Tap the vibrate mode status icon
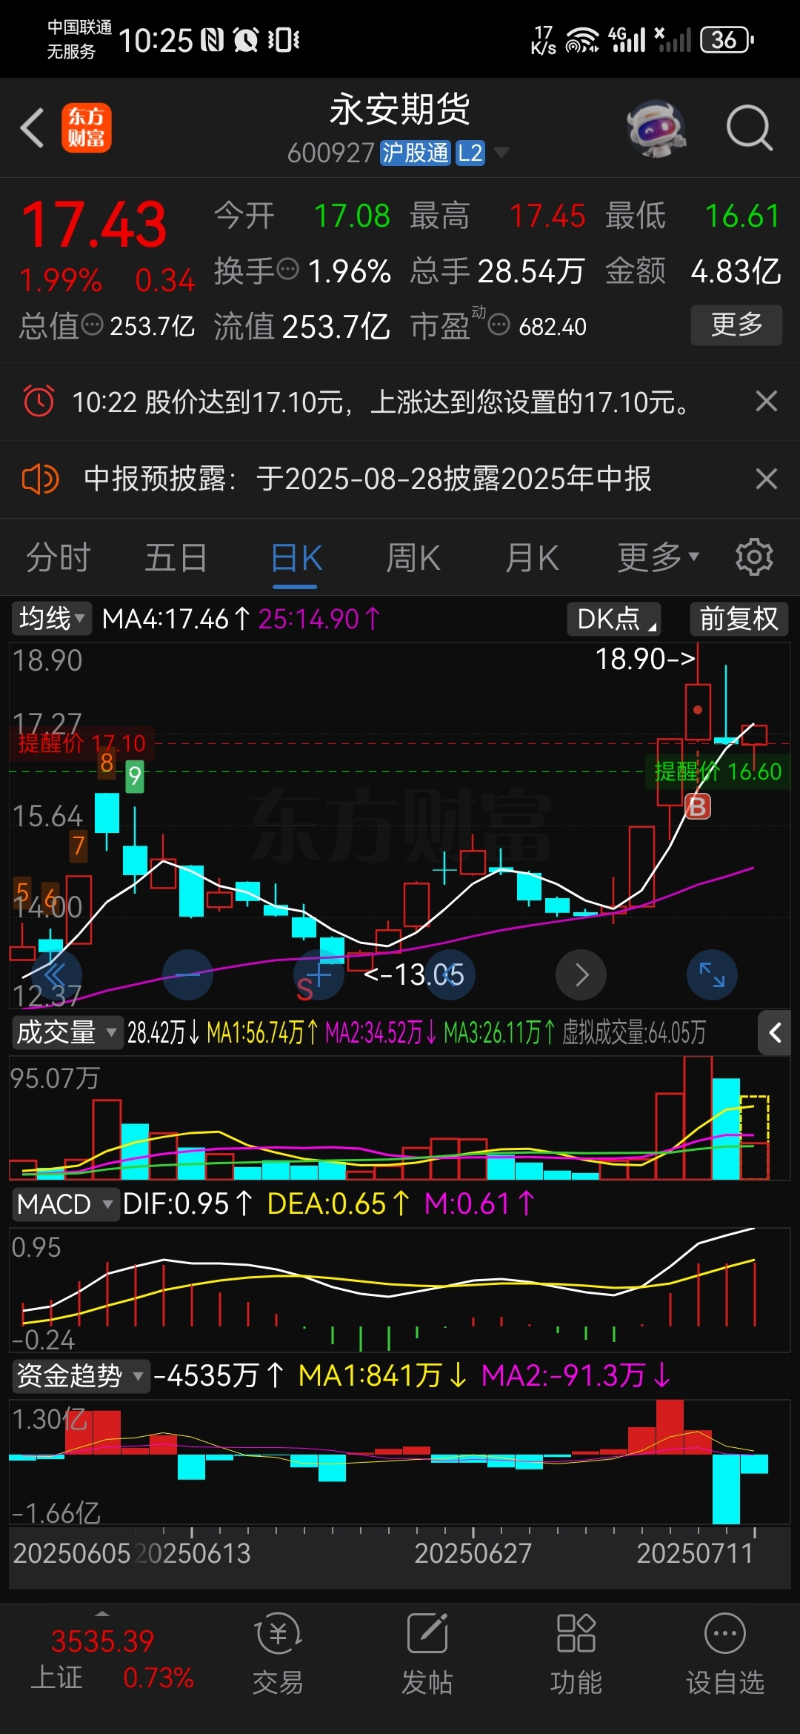 coord(284,40)
